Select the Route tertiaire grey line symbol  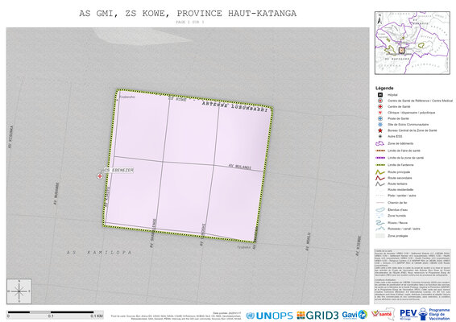tap(379, 184)
